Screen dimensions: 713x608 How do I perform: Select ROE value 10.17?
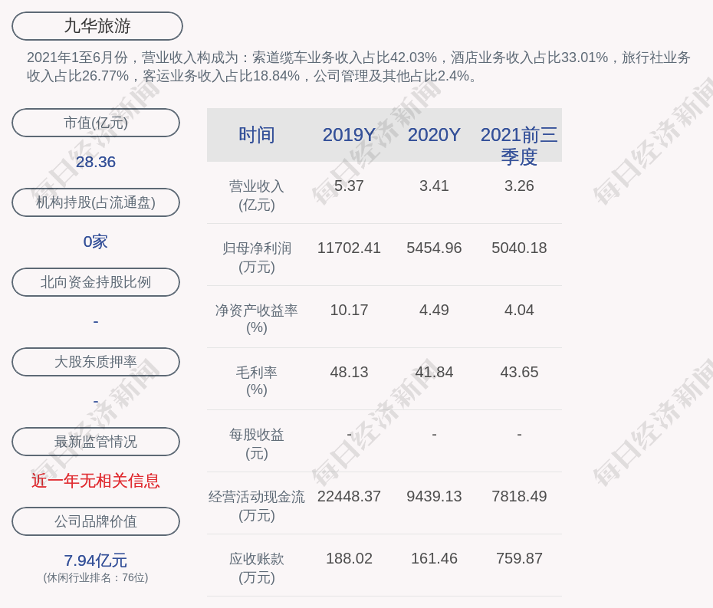(349, 310)
